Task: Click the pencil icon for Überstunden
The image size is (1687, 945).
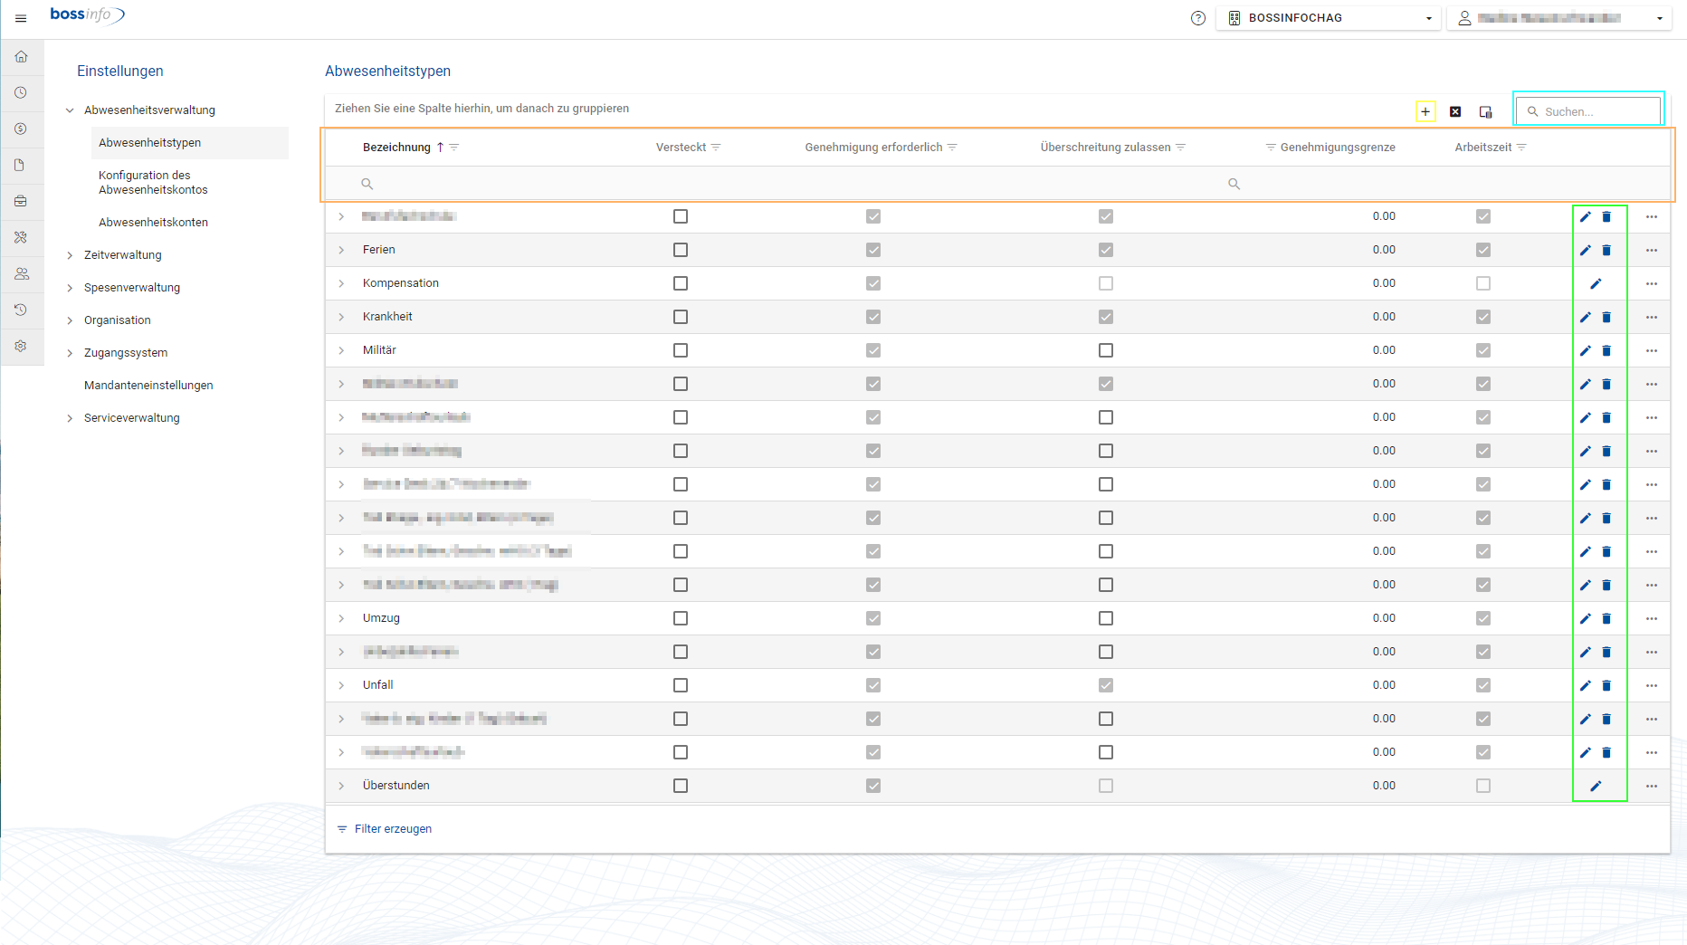Action: coord(1596,786)
